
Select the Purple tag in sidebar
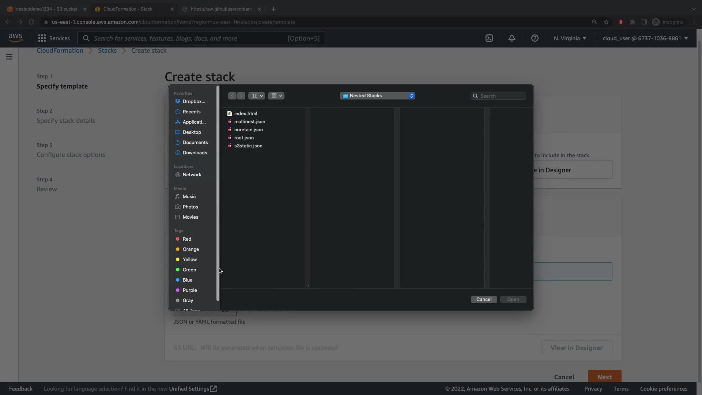[x=189, y=290]
